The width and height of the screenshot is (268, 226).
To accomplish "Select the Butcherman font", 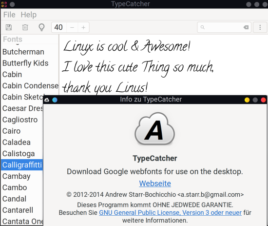I will tap(30, 52).
